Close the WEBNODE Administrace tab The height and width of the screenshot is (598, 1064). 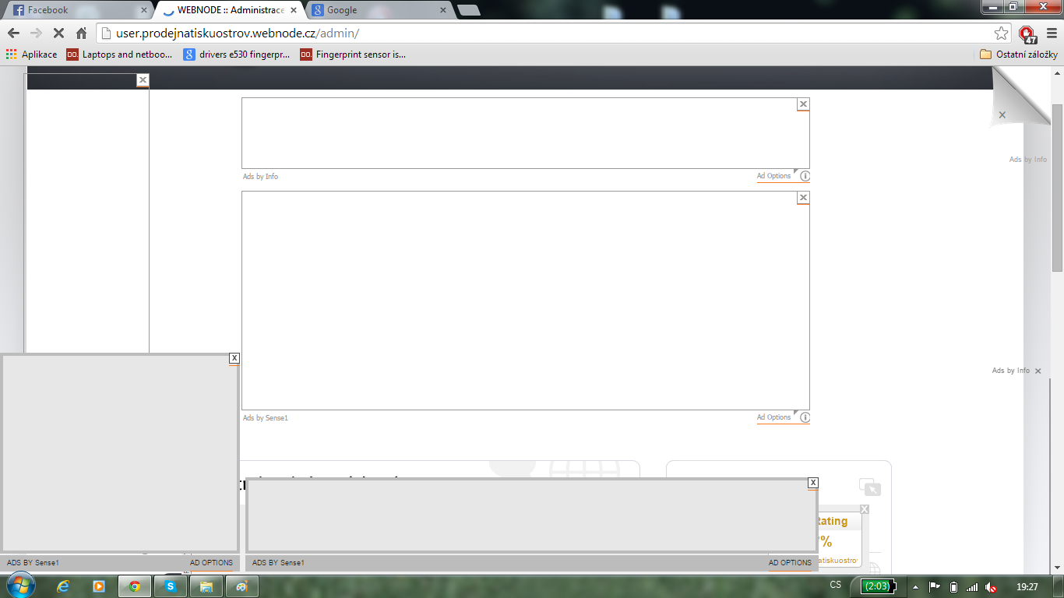pyautogui.click(x=294, y=10)
